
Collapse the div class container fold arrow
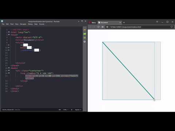click(9, 71)
